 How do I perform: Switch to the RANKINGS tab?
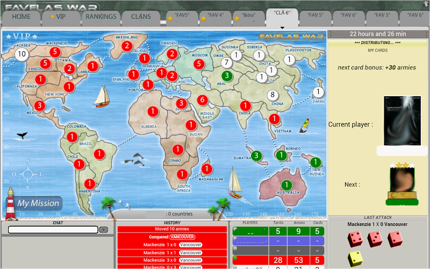coord(101,17)
